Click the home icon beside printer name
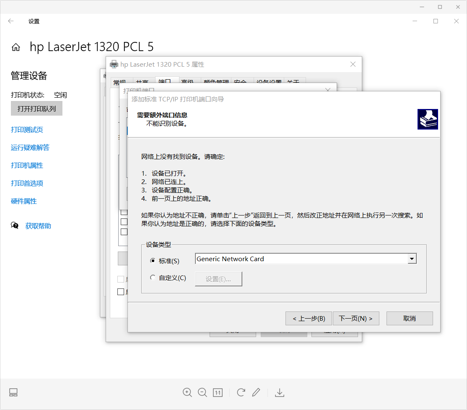This screenshot has height=410, width=467. (16, 47)
